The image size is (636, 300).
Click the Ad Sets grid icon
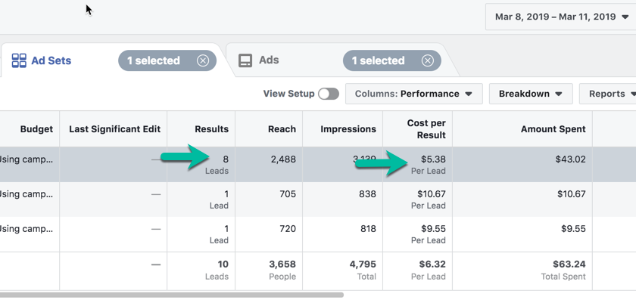(19, 60)
